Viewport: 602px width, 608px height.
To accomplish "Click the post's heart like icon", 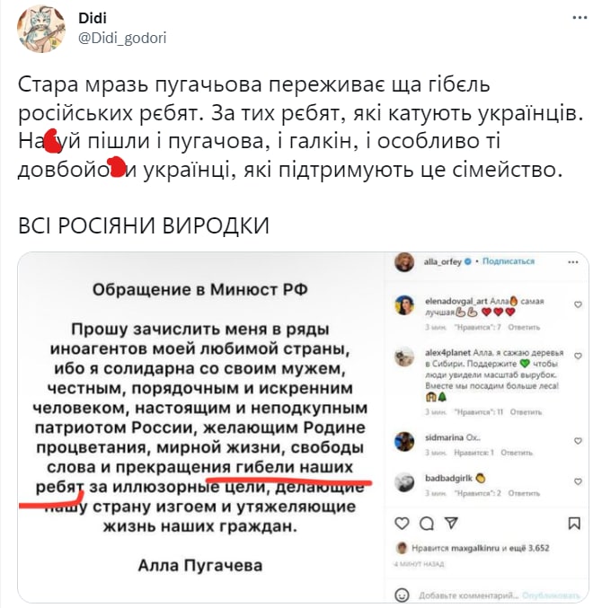I will pos(402,524).
